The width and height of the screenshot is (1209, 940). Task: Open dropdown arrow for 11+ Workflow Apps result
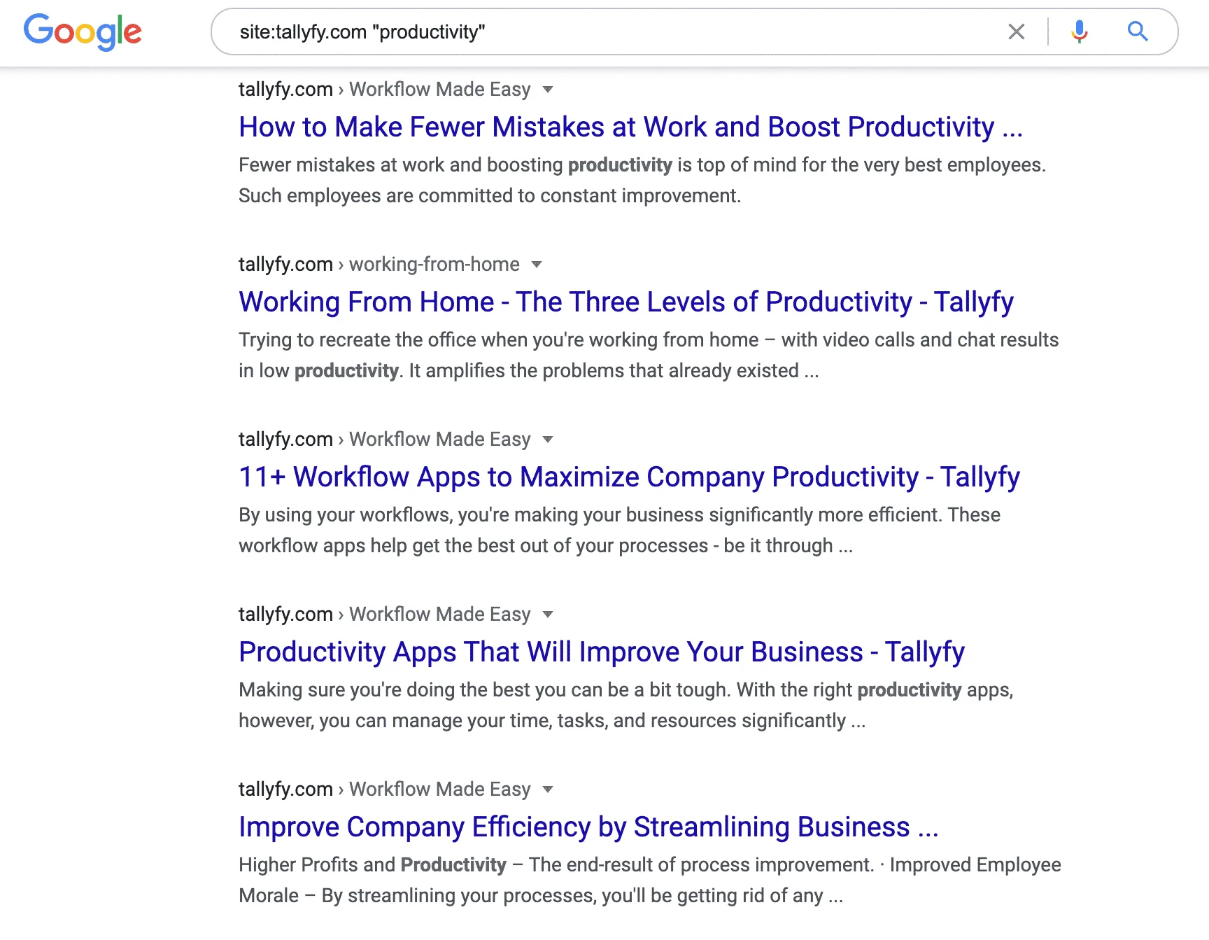tap(548, 440)
